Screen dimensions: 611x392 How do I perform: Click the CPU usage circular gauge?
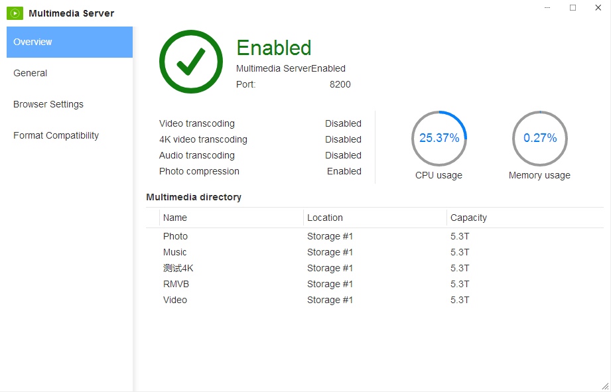439,138
